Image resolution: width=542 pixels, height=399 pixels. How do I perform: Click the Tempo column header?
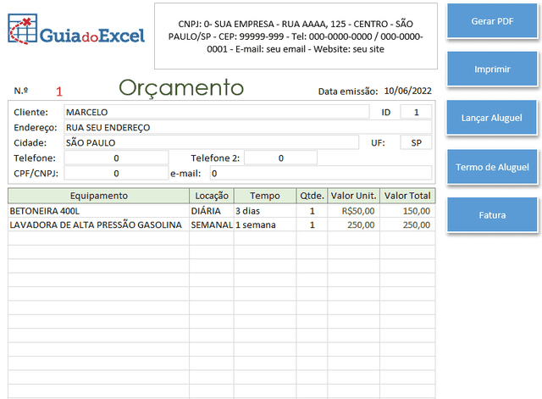tap(265, 196)
